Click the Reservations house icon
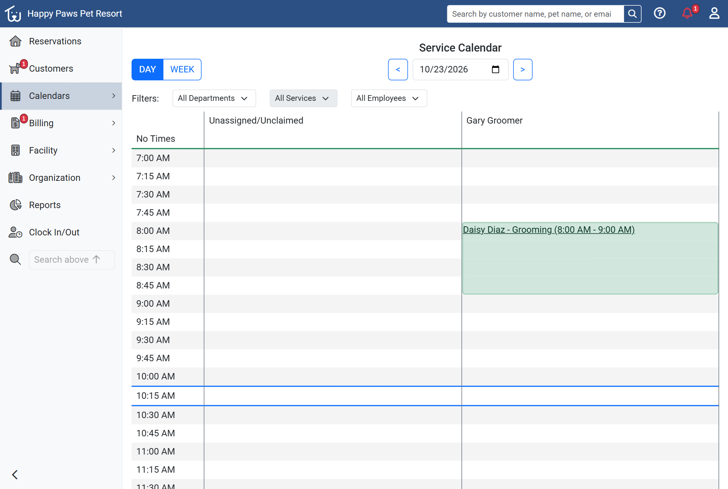This screenshot has height=489, width=728. (x=16, y=41)
